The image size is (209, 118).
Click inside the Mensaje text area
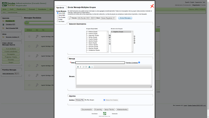click(114, 77)
